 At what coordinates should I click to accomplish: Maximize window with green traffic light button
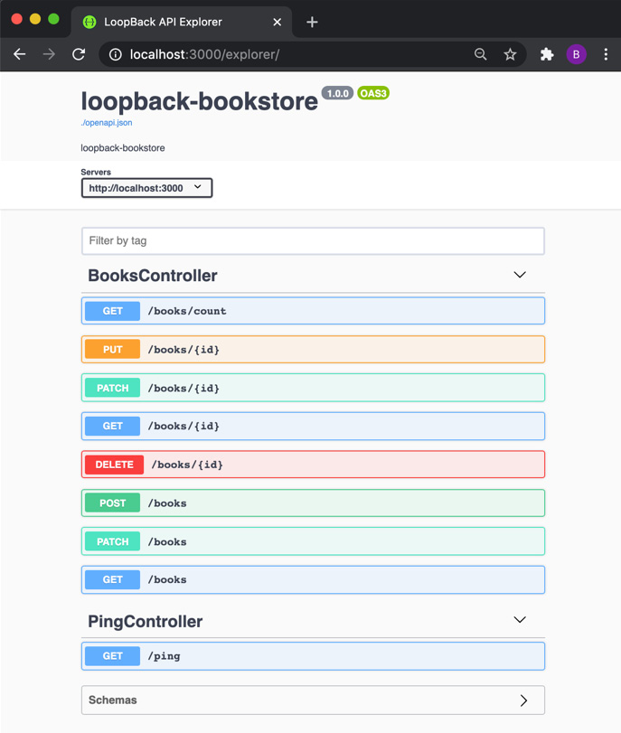53,19
